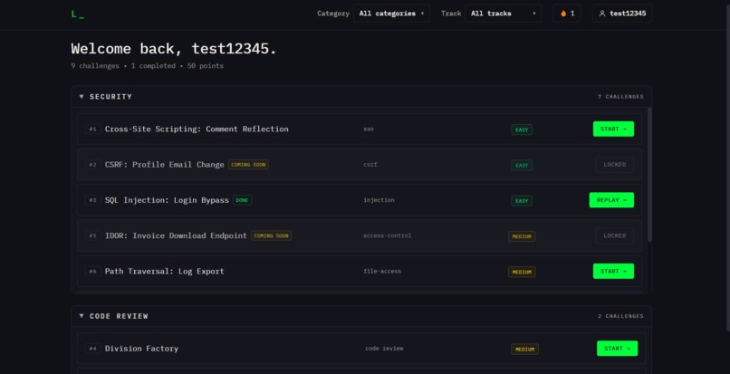Click the challenges completed points summary
Image resolution: width=730 pixels, height=374 pixels.
(147, 66)
